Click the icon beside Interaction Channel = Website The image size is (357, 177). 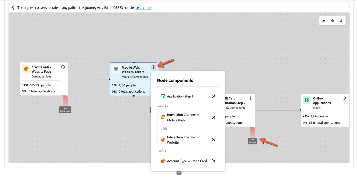[163, 140]
